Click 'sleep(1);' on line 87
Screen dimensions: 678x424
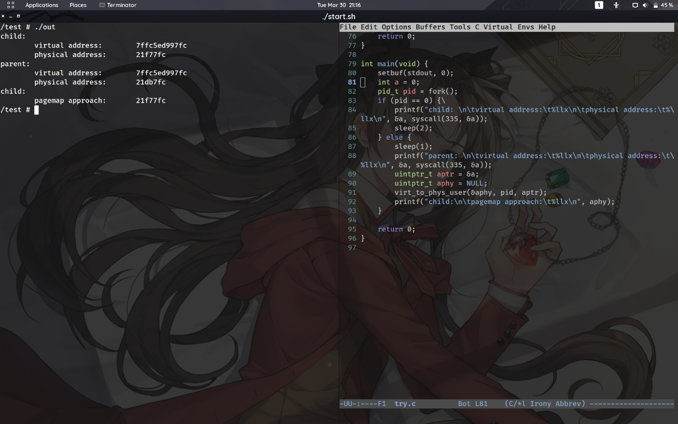[413, 146]
